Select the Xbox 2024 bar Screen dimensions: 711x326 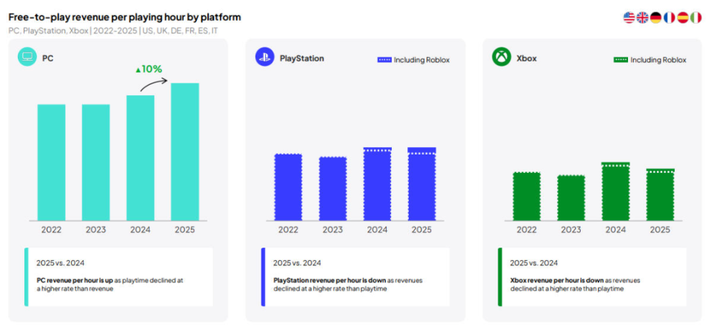click(x=615, y=191)
